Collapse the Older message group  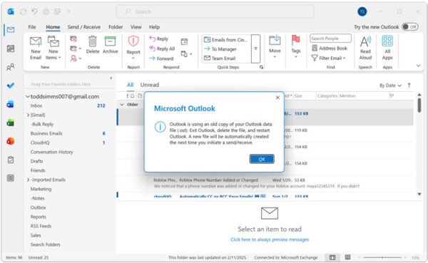[122, 105]
